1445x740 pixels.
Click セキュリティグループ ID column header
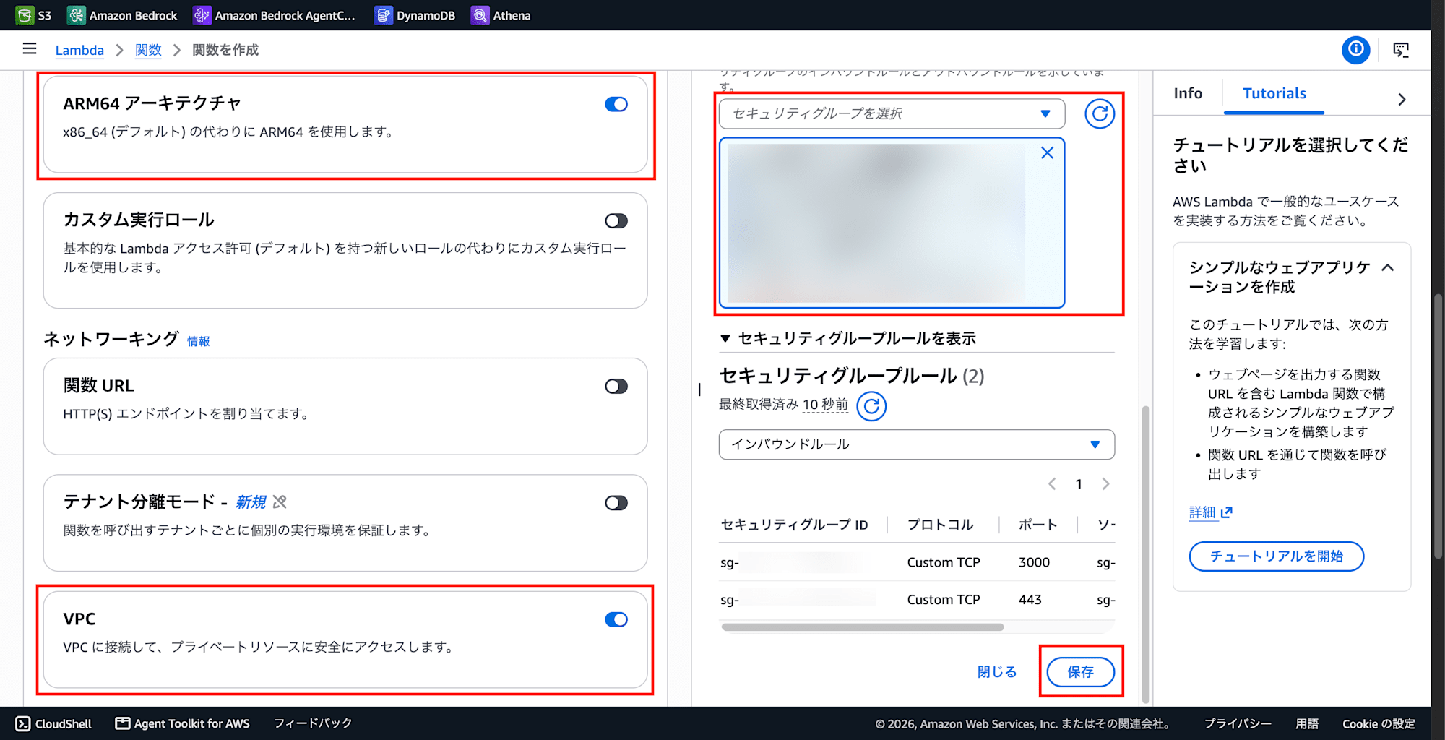tap(794, 525)
